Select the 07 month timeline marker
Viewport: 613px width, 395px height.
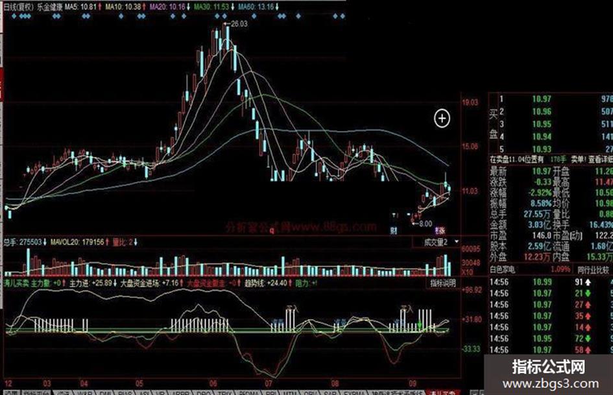(x=269, y=383)
